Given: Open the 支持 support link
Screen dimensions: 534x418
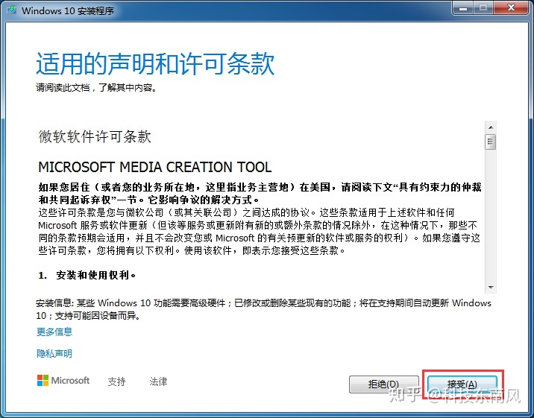Looking at the screenshot, I should (117, 381).
